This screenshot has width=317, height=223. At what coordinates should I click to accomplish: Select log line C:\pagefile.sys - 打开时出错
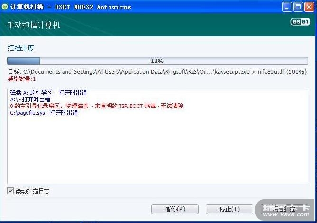click(44, 113)
